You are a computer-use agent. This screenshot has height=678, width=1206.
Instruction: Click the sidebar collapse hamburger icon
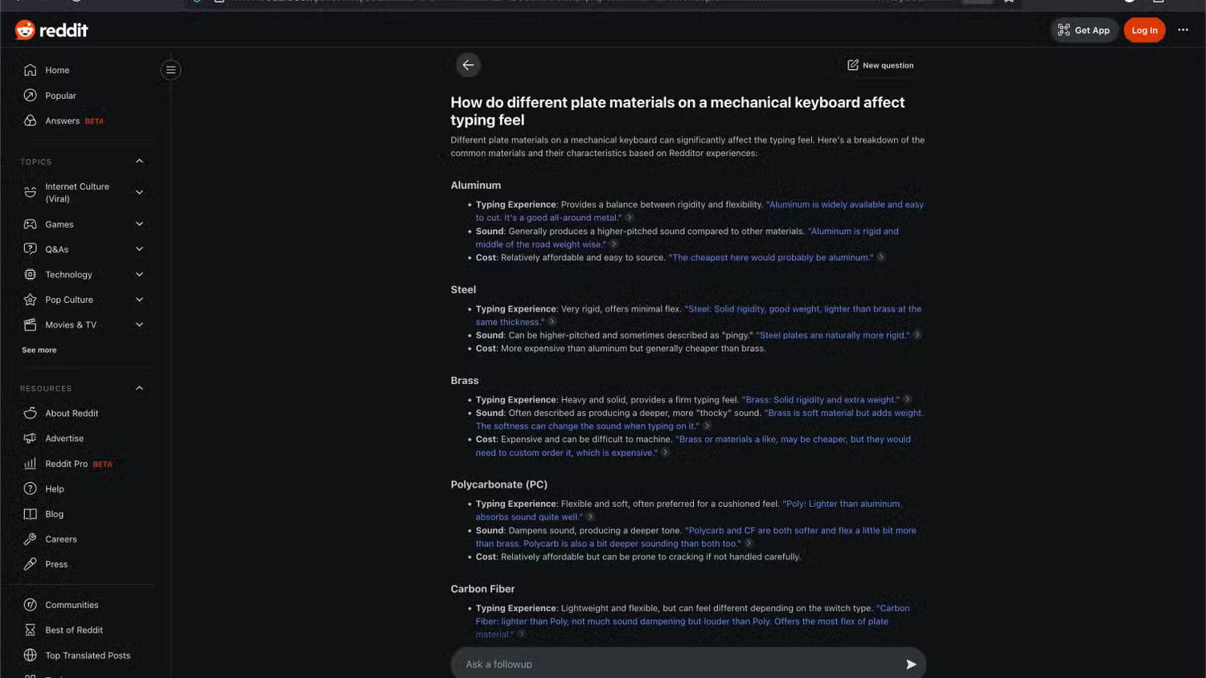click(170, 69)
